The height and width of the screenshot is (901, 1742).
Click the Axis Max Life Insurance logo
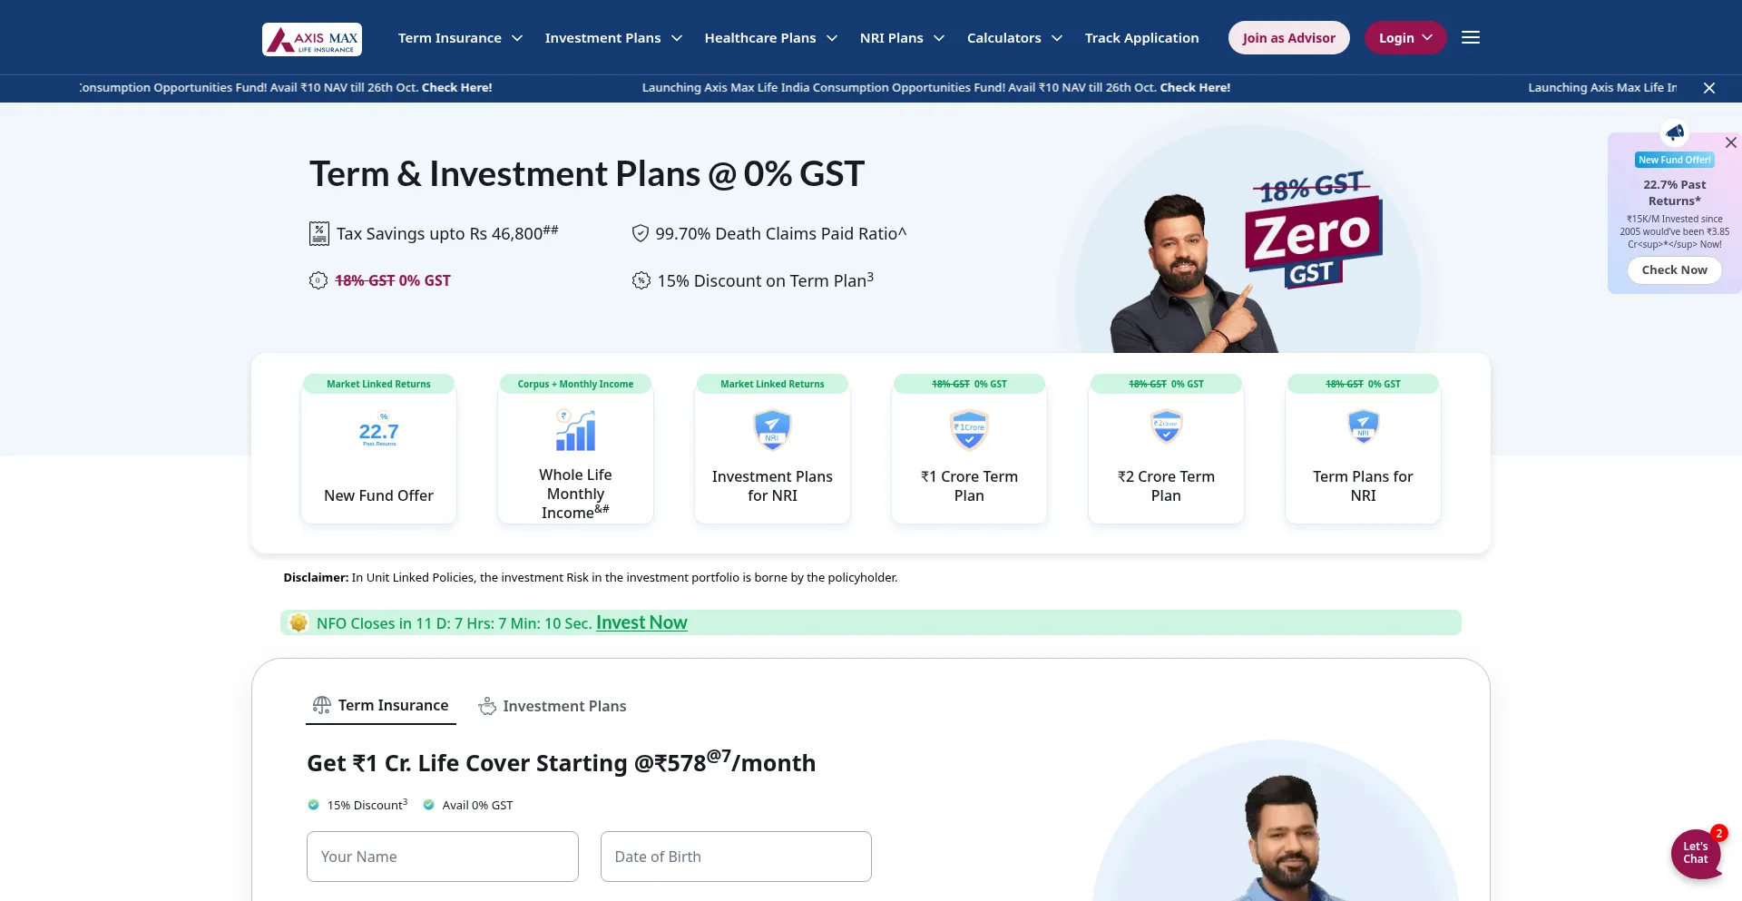[x=312, y=39]
